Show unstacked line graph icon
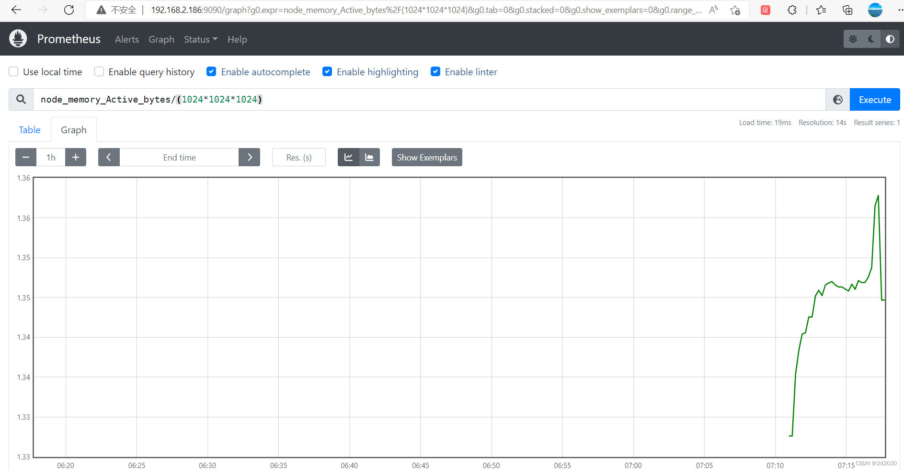 tap(348, 157)
